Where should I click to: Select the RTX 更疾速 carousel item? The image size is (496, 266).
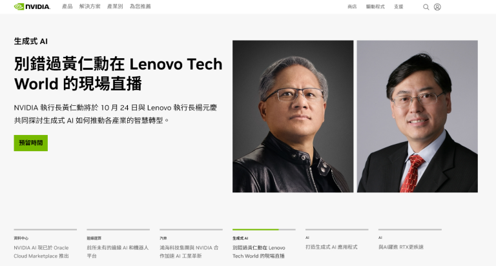[x=409, y=240]
